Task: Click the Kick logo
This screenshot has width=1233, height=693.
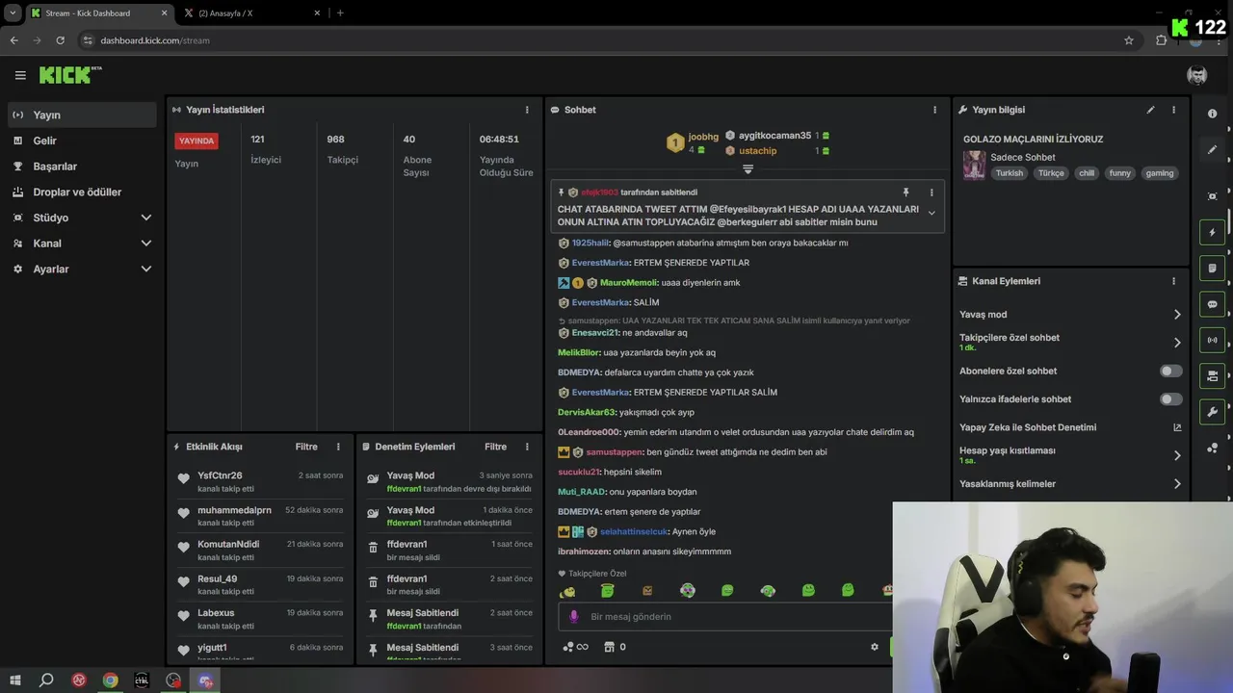Action: click(70, 75)
